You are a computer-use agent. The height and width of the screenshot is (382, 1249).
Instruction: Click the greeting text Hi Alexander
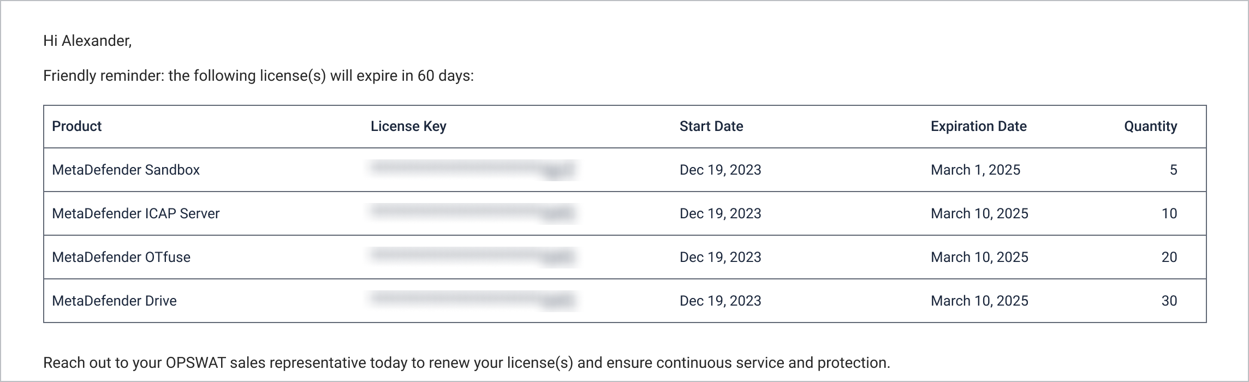tap(87, 41)
